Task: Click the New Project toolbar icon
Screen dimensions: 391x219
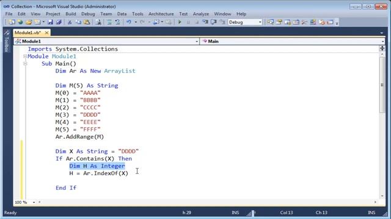Action: [12, 22]
